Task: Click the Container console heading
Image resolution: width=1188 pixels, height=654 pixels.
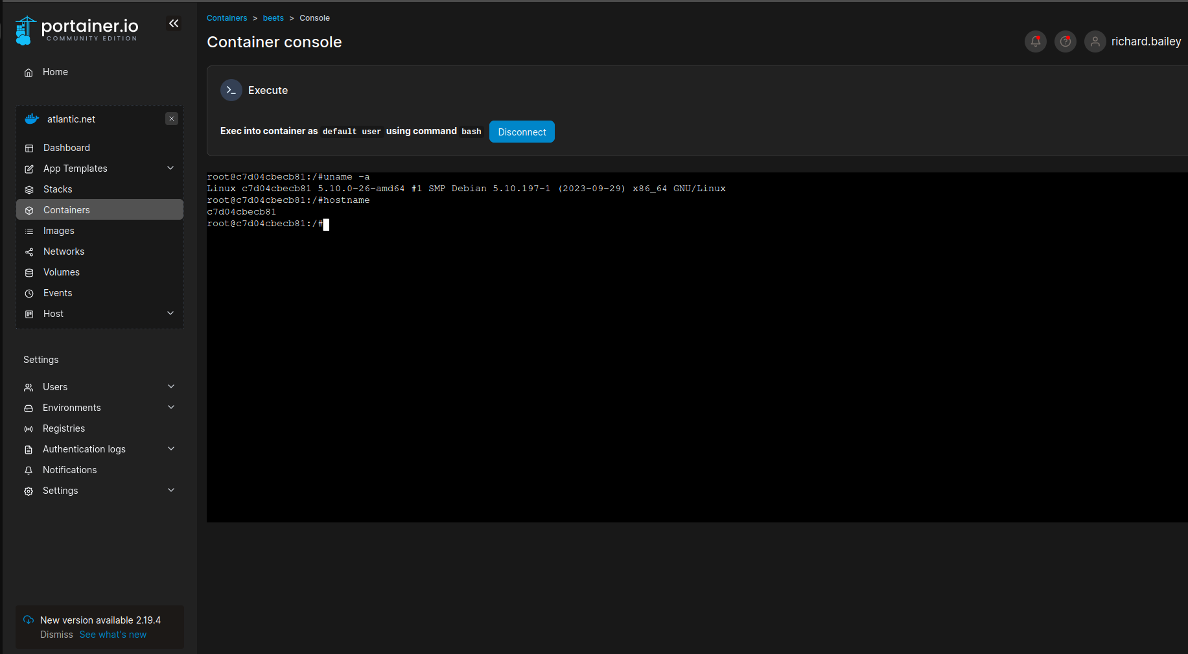Action: 274,42
